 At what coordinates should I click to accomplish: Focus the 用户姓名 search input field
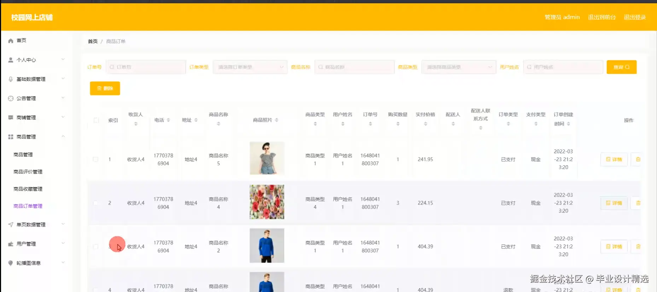click(563, 67)
